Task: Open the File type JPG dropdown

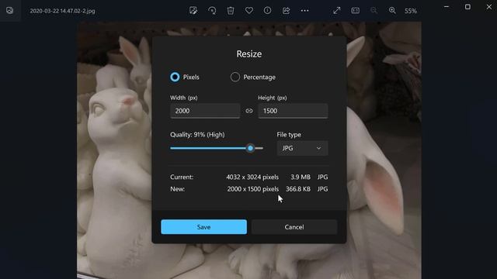Action: click(302, 148)
